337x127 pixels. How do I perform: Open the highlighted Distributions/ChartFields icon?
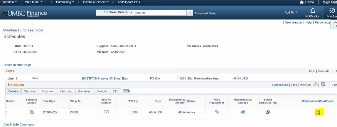click(318, 112)
